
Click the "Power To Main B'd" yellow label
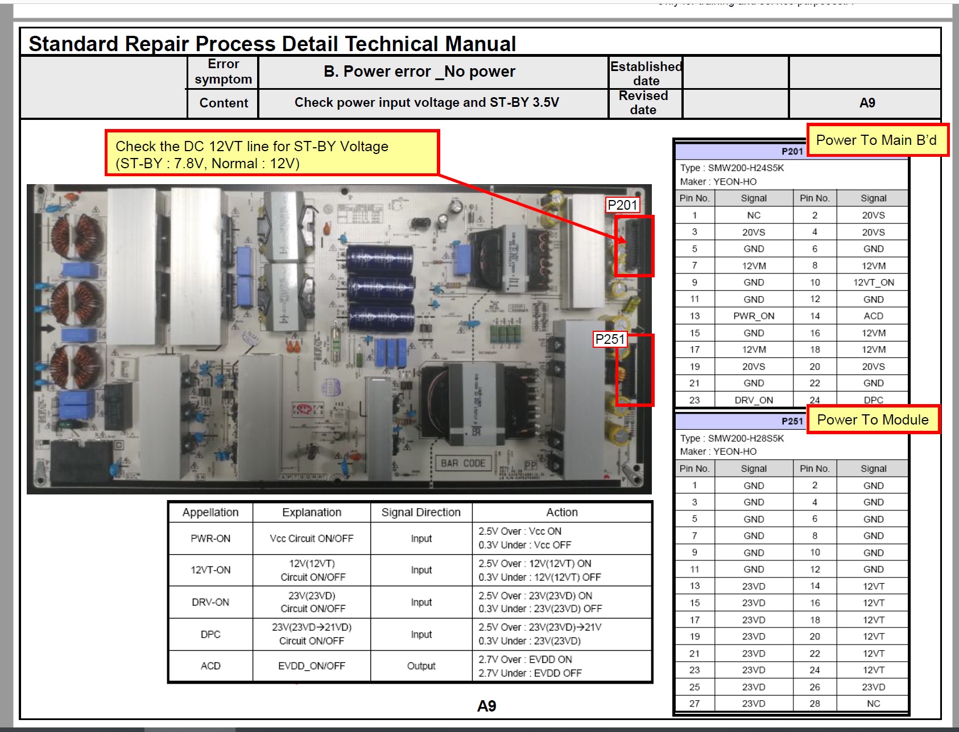pyautogui.click(x=877, y=140)
